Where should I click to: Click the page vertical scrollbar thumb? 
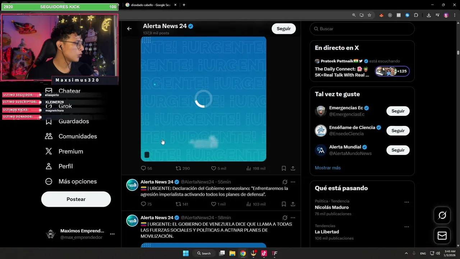pos(458,53)
